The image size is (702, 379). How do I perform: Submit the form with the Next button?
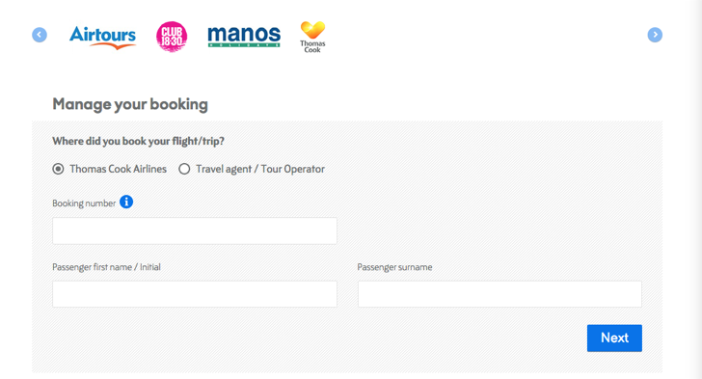(614, 338)
